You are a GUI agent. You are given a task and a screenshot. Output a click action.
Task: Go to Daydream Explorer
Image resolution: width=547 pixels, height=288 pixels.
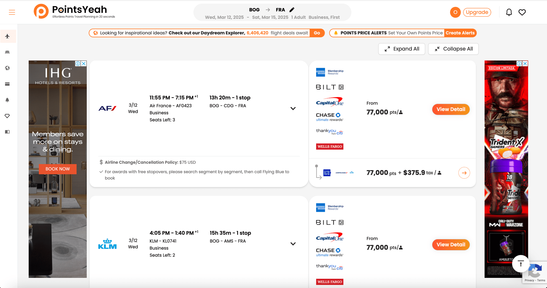(317, 33)
